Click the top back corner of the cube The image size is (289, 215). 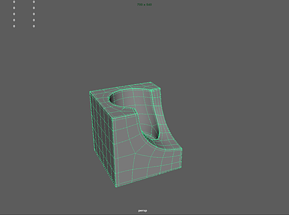(151, 82)
